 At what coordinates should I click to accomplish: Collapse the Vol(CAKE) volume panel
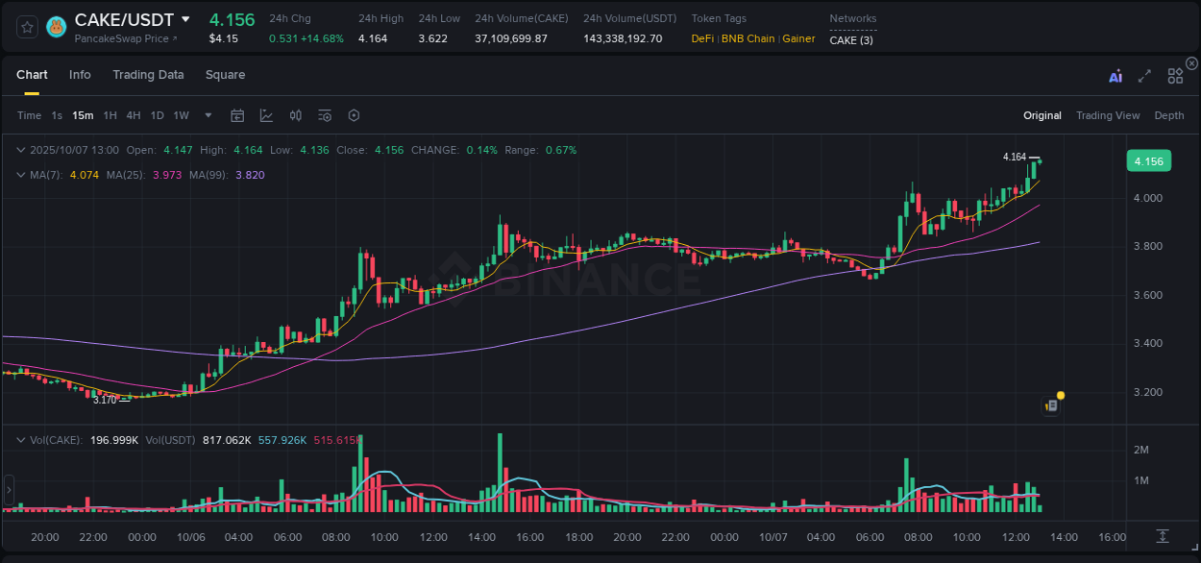[x=20, y=439]
